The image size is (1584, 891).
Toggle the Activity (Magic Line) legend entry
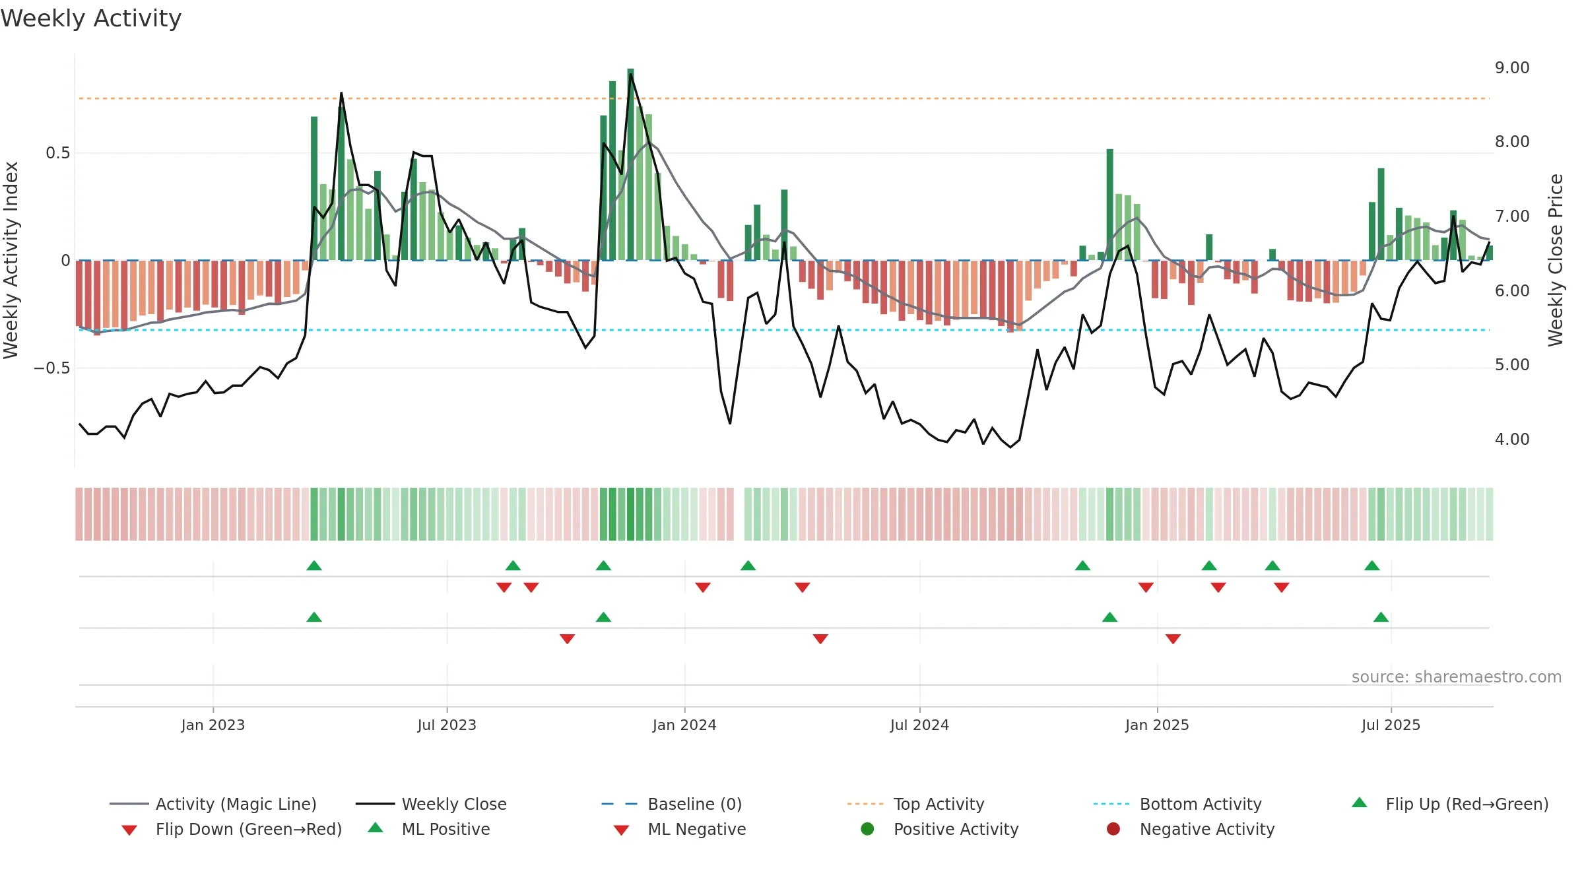[x=213, y=804]
